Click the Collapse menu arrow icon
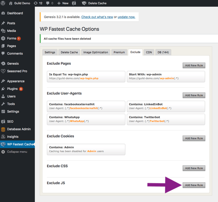Screen dimensions: 218x202 [x=3, y=152]
